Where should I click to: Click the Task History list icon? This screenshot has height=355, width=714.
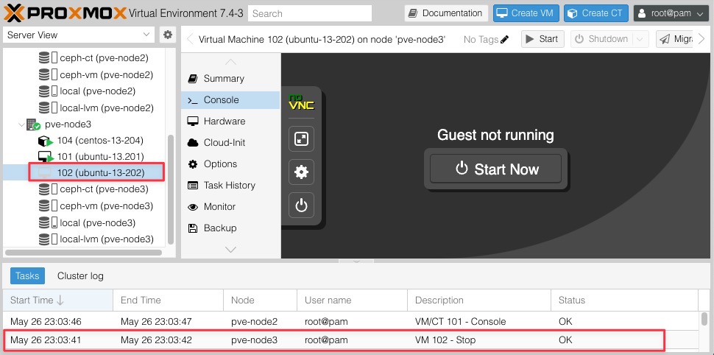pyautogui.click(x=193, y=186)
